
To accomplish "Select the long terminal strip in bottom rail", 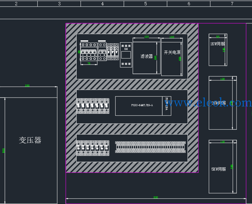I will [x=150, y=147].
